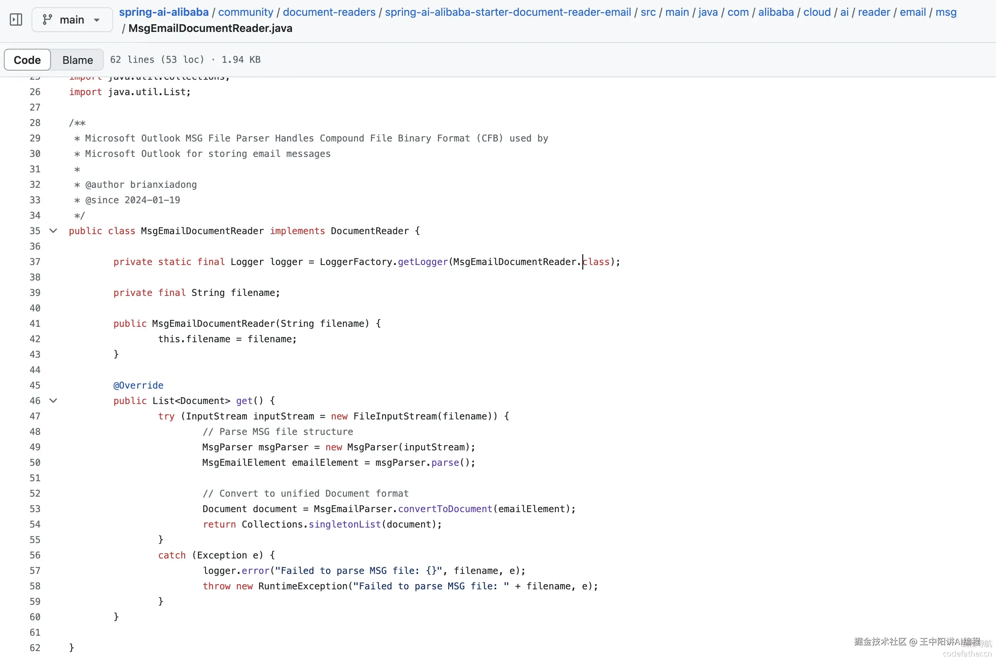Screen dimensions: 996x662
Task: Navigate to the msg breadcrumb folder
Action: click(x=946, y=12)
